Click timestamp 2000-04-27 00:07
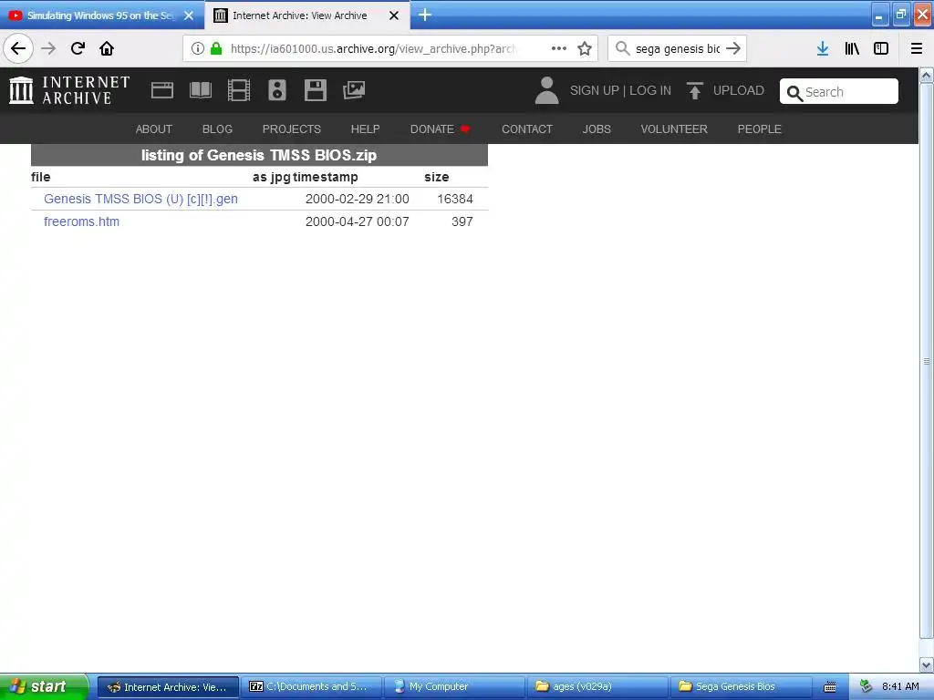This screenshot has width=934, height=700. 358,221
